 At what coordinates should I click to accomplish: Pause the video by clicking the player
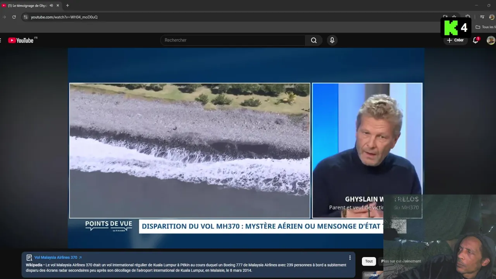click(x=246, y=148)
